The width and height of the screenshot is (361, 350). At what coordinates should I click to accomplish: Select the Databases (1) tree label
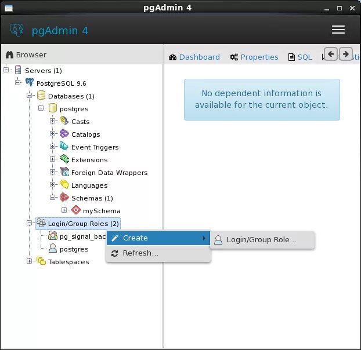pyautogui.click(x=71, y=96)
